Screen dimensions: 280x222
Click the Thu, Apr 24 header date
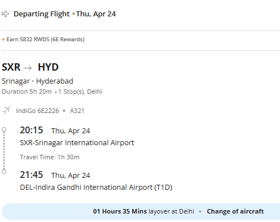[x=96, y=14]
